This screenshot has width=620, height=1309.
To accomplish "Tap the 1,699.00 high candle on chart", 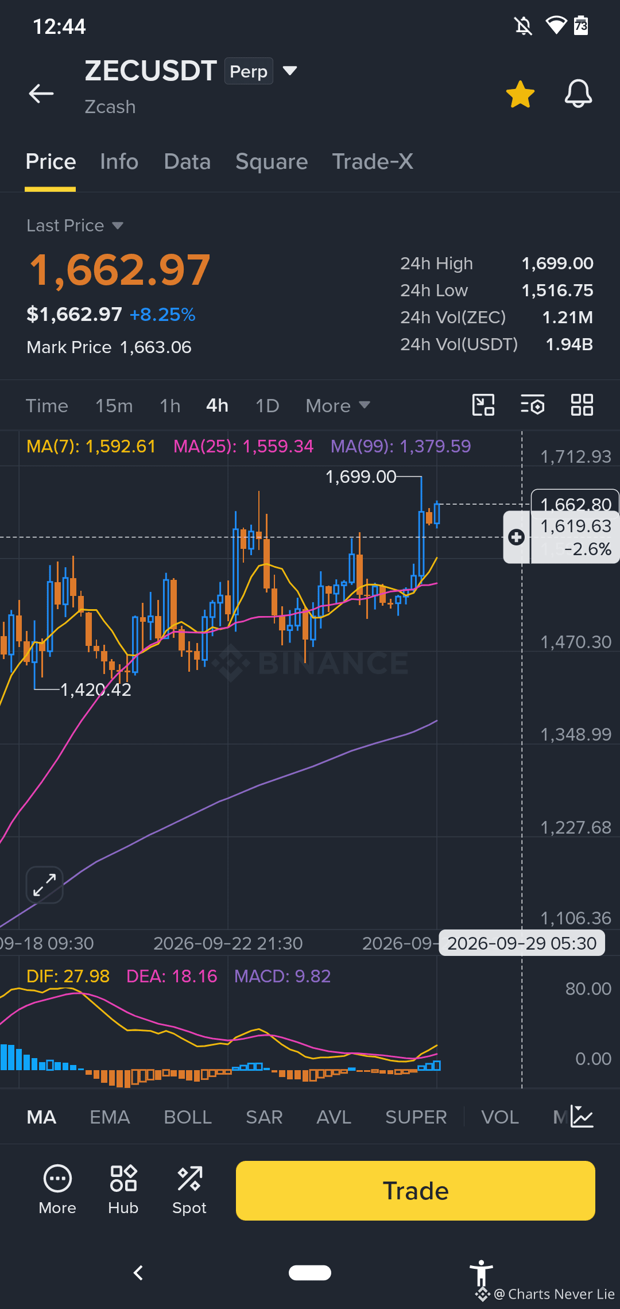I will [x=421, y=526].
